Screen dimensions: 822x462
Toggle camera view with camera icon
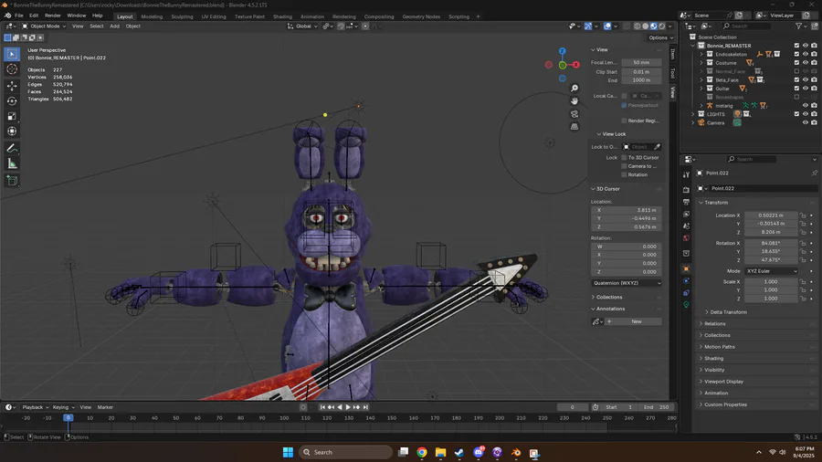[574, 113]
